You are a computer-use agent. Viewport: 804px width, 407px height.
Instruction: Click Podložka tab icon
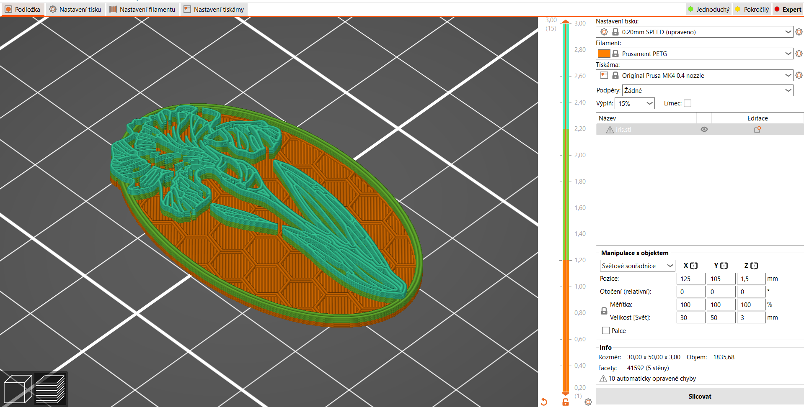(8, 9)
